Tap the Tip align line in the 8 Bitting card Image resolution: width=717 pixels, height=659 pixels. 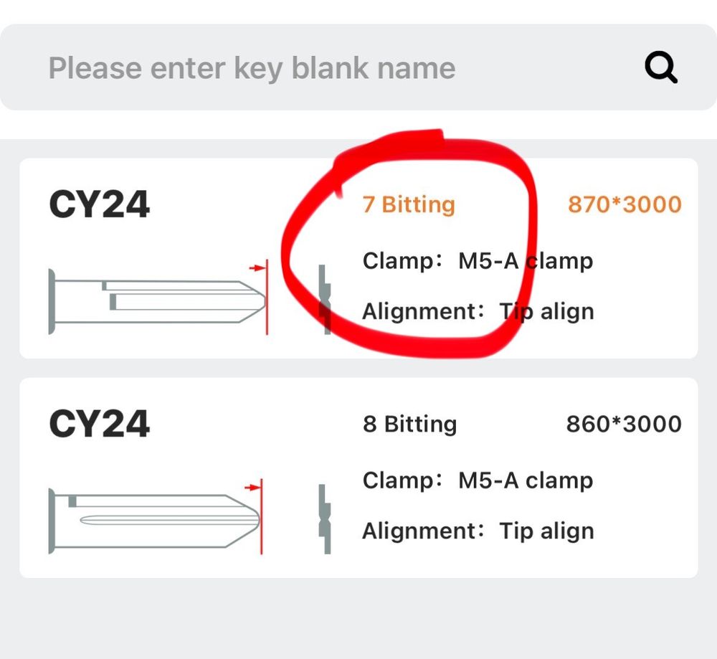point(478,531)
